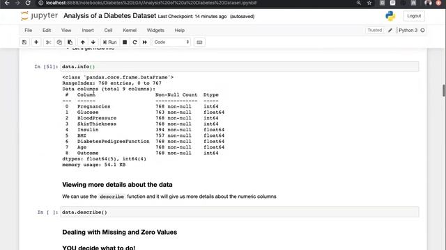
Task: Click the browser address bar URL
Action: tap(151, 3)
